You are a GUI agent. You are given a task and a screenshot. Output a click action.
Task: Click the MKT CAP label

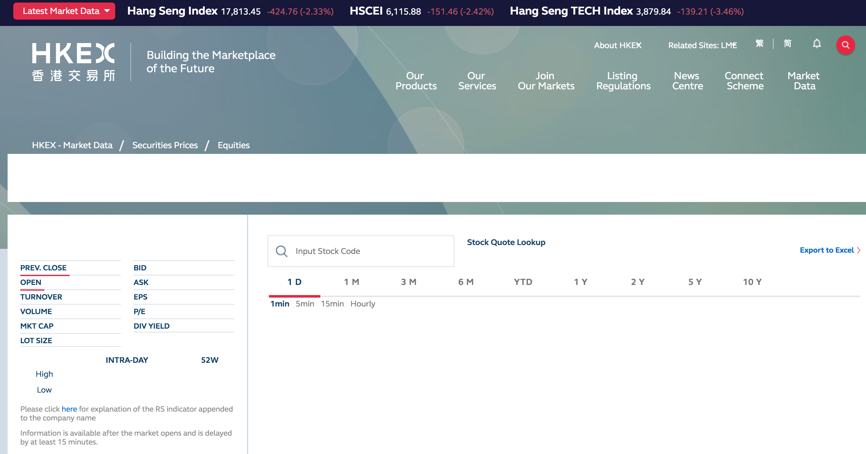(x=37, y=326)
